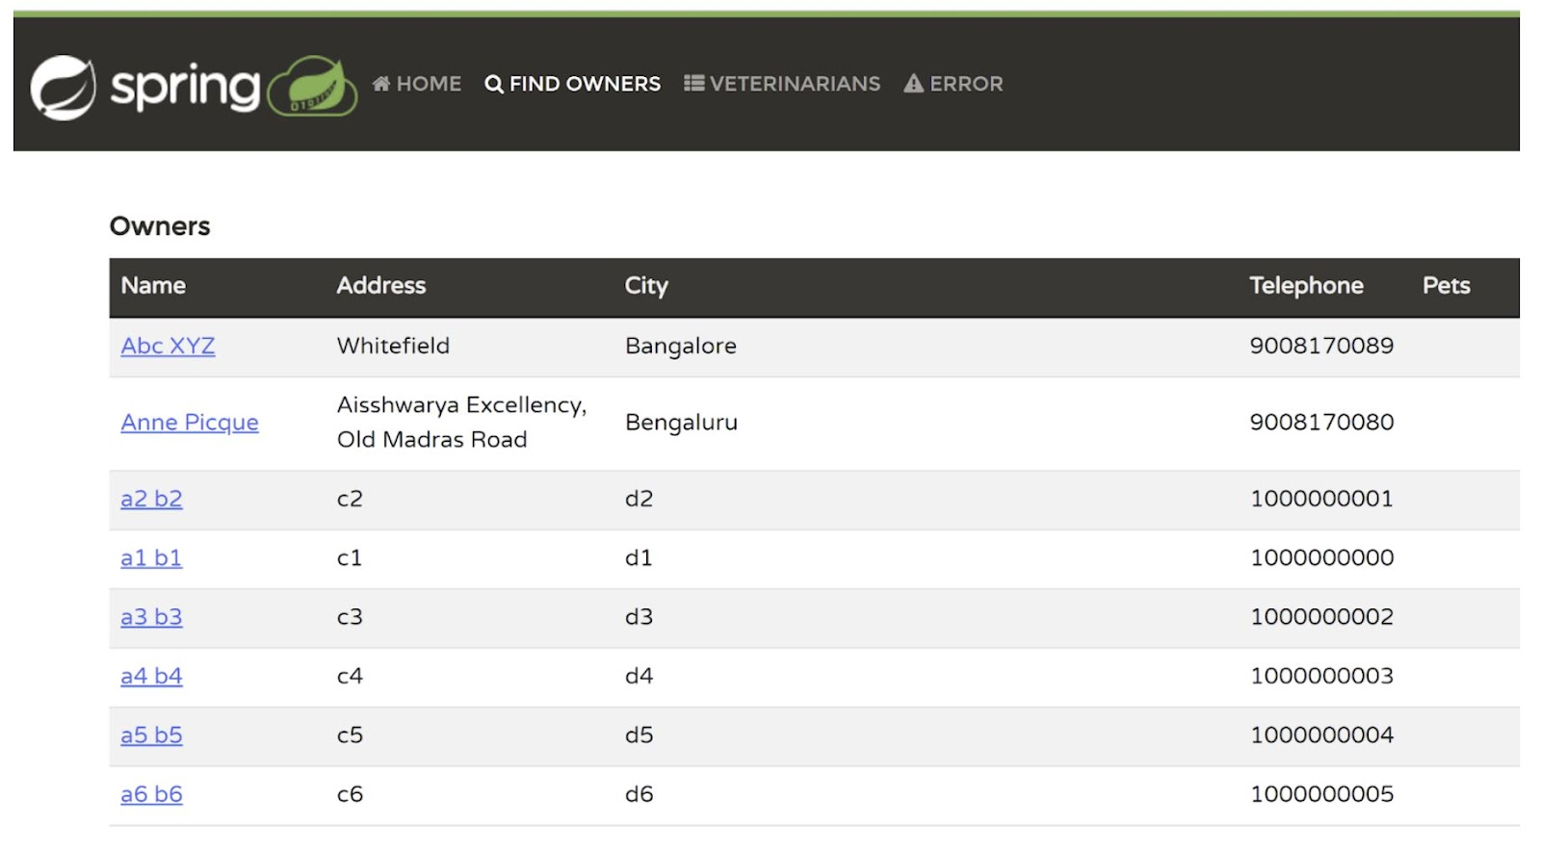Click telephone 1000000002
This screenshot has height=852, width=1541.
(1321, 617)
